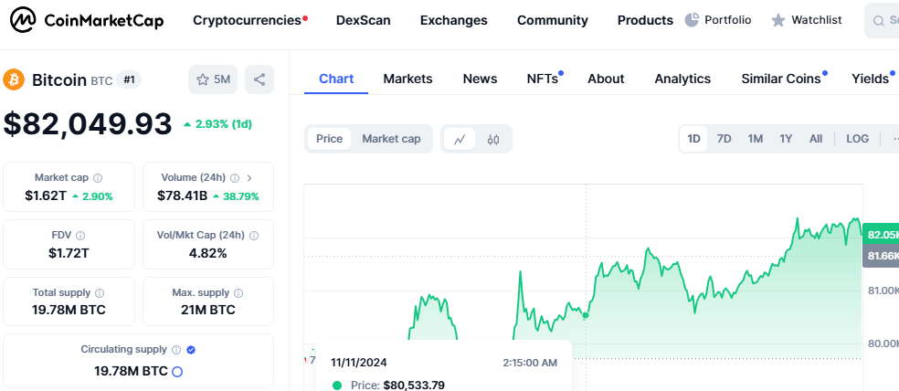
Task: Switch to the Markets tab
Action: 407,79
